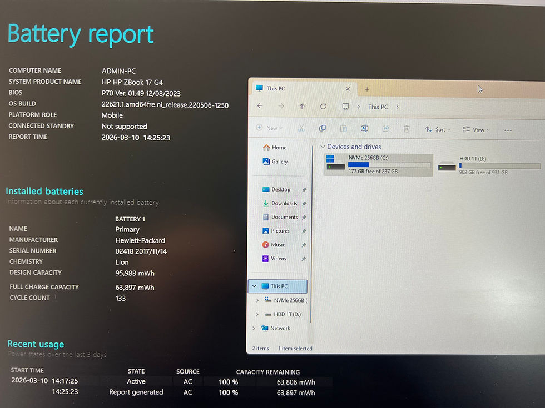Expand the Network tree node
The height and width of the screenshot is (408, 545).
[254, 328]
